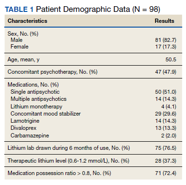Select the Age, mean, y row

(93, 59)
